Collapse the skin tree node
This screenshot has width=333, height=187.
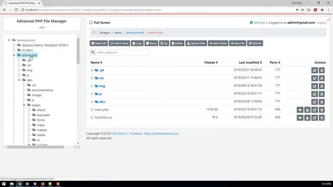click(x=19, y=80)
